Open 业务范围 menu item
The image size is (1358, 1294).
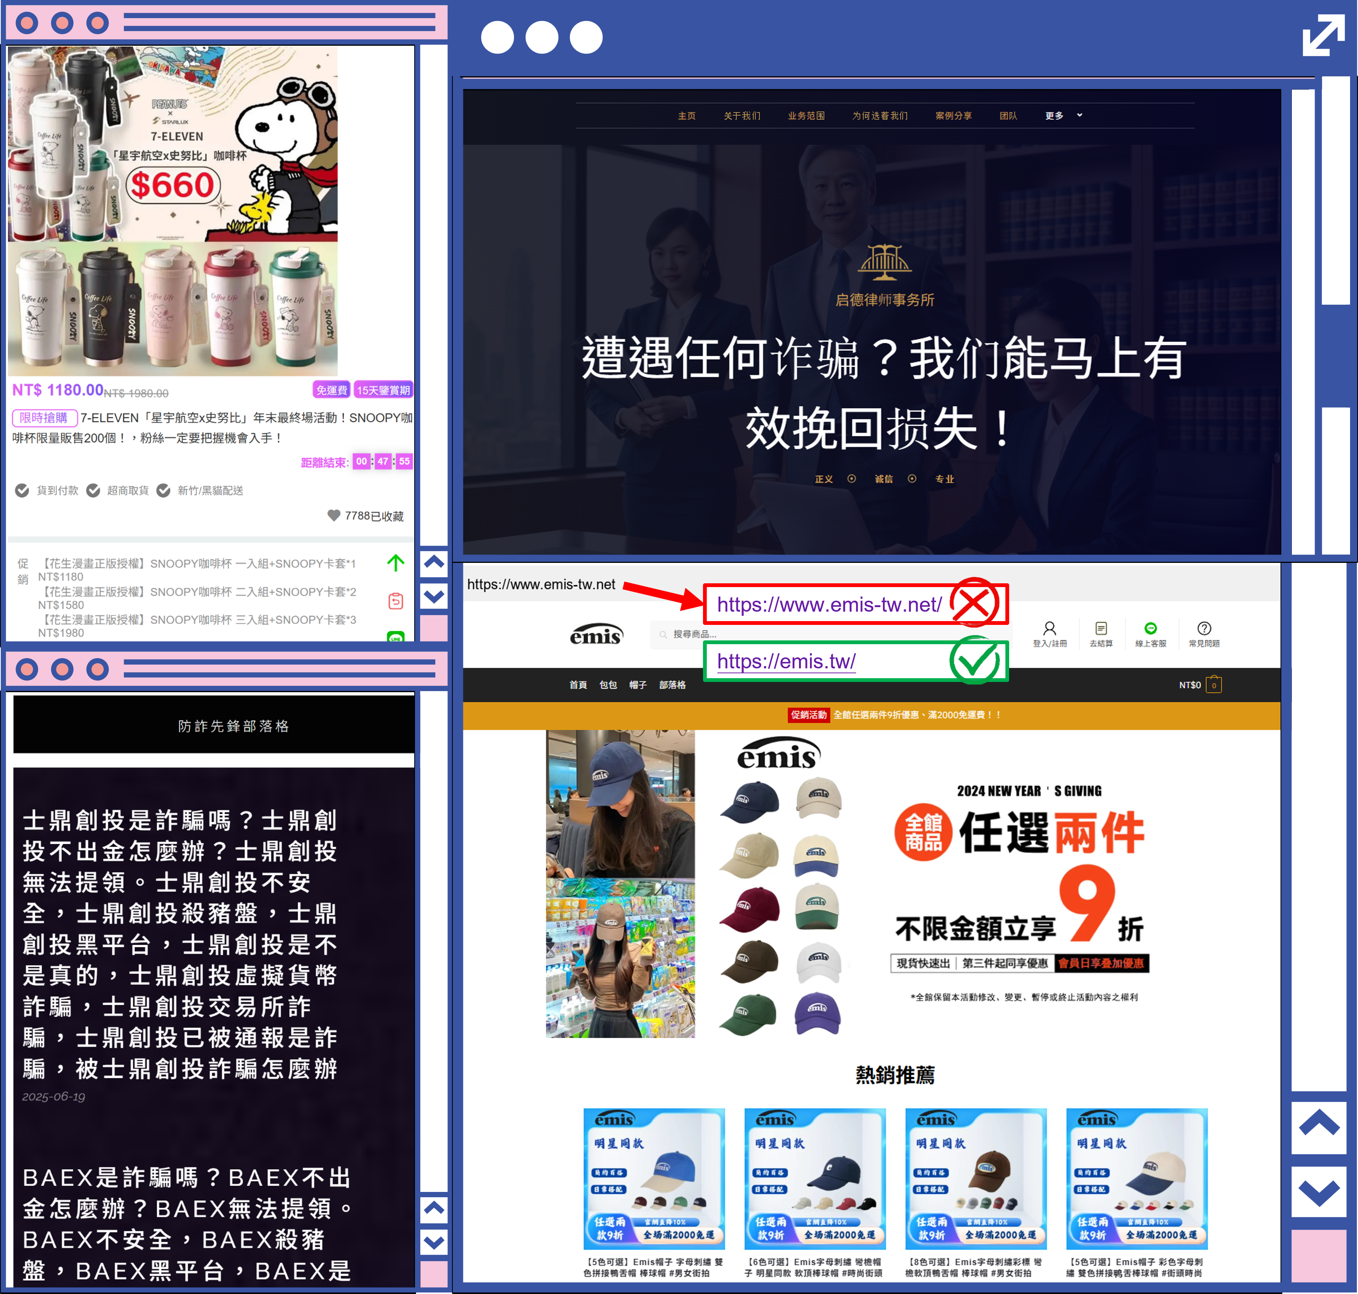805,115
